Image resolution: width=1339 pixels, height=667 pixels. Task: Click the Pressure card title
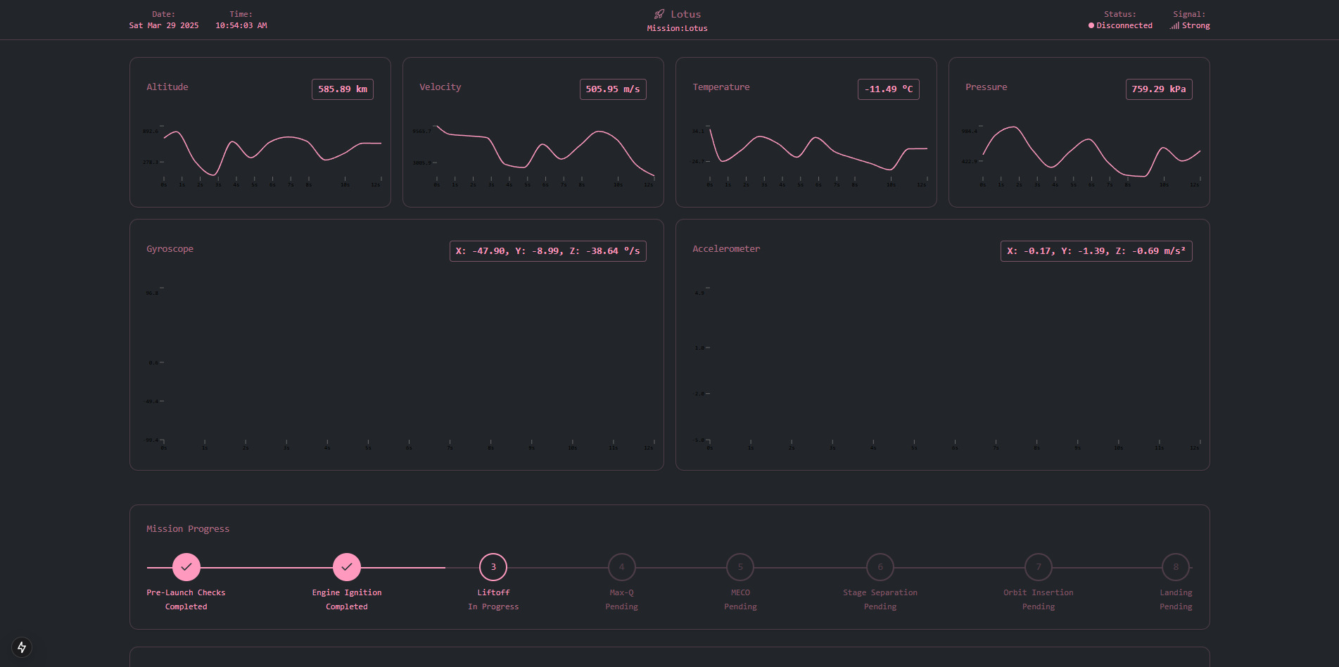[986, 87]
